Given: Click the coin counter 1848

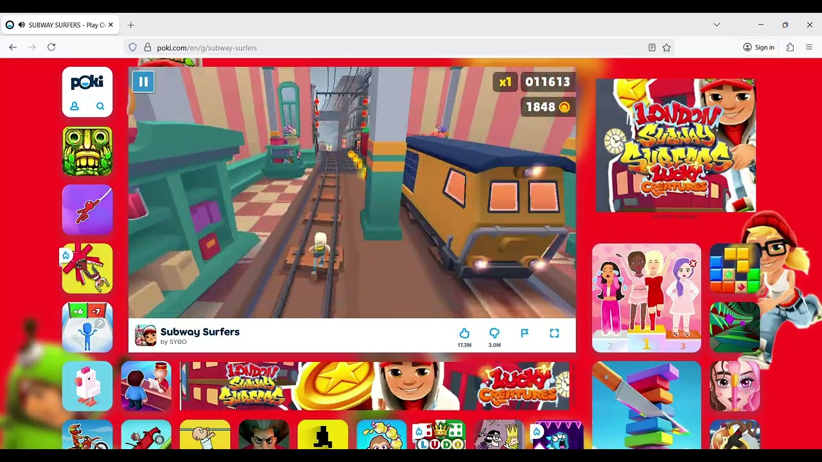Looking at the screenshot, I should point(547,107).
